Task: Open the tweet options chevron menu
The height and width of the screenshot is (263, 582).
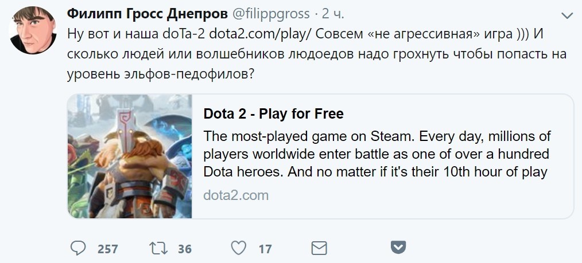Action: pos(567,15)
